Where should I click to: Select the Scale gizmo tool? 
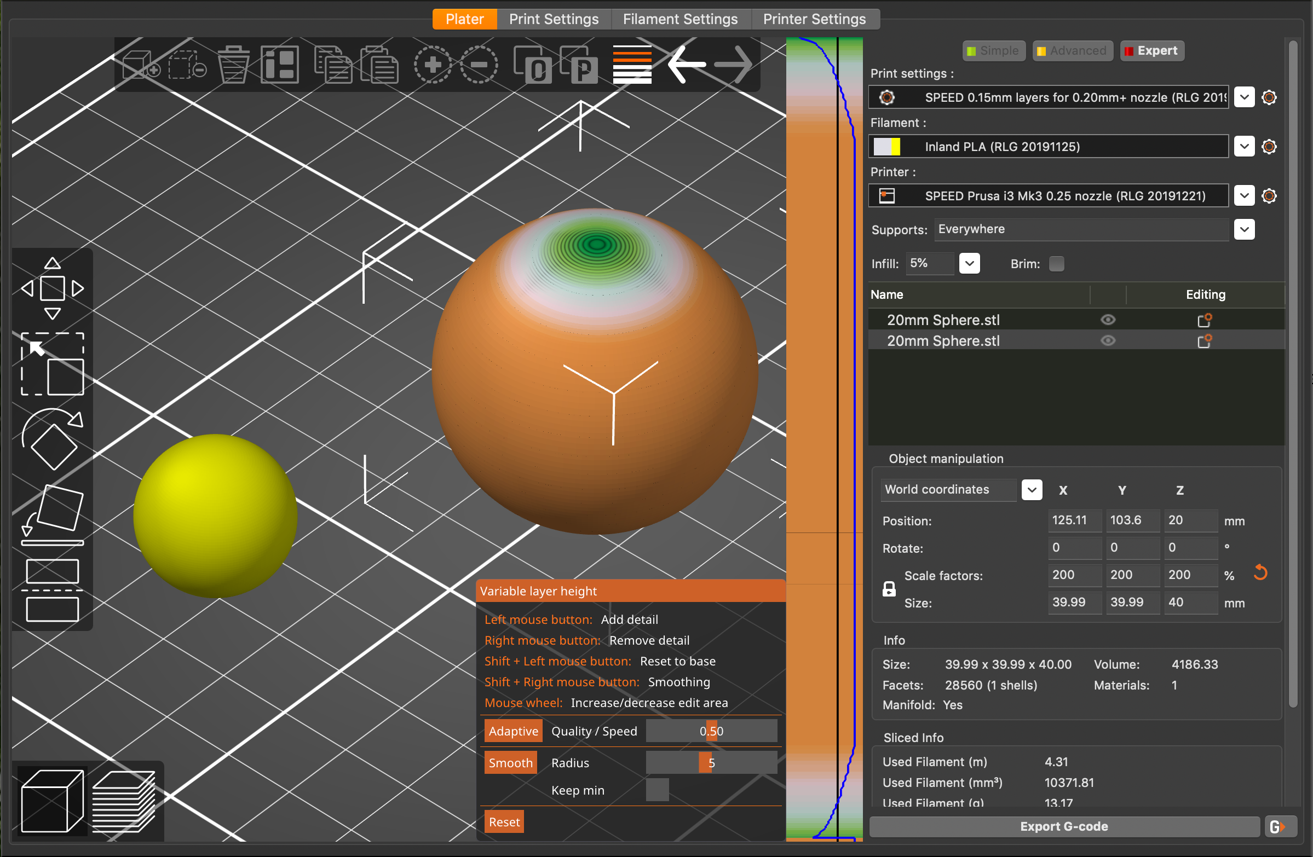click(53, 364)
